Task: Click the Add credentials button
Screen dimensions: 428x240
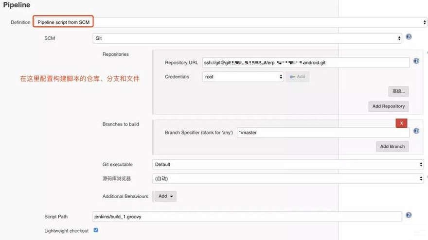Action: [x=298, y=77]
